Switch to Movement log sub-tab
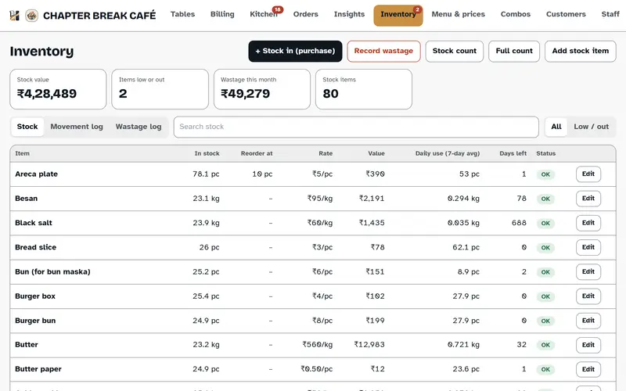The image size is (626, 391). 77,127
